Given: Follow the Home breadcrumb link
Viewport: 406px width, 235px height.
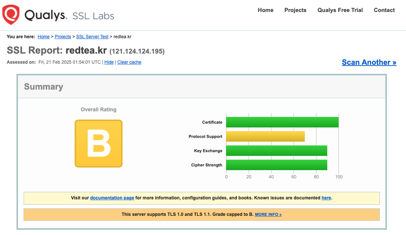Looking at the screenshot, I should (43, 37).
